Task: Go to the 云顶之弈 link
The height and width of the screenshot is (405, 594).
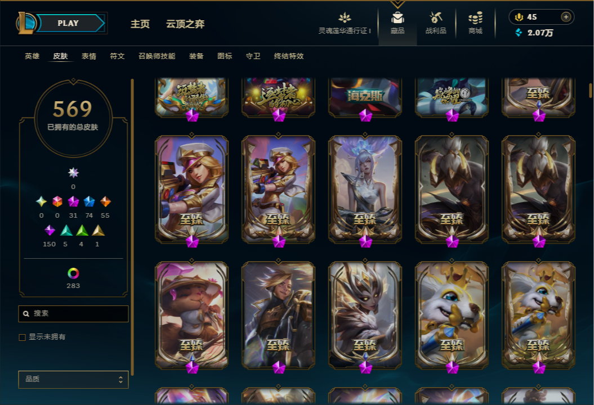Action: coord(185,24)
